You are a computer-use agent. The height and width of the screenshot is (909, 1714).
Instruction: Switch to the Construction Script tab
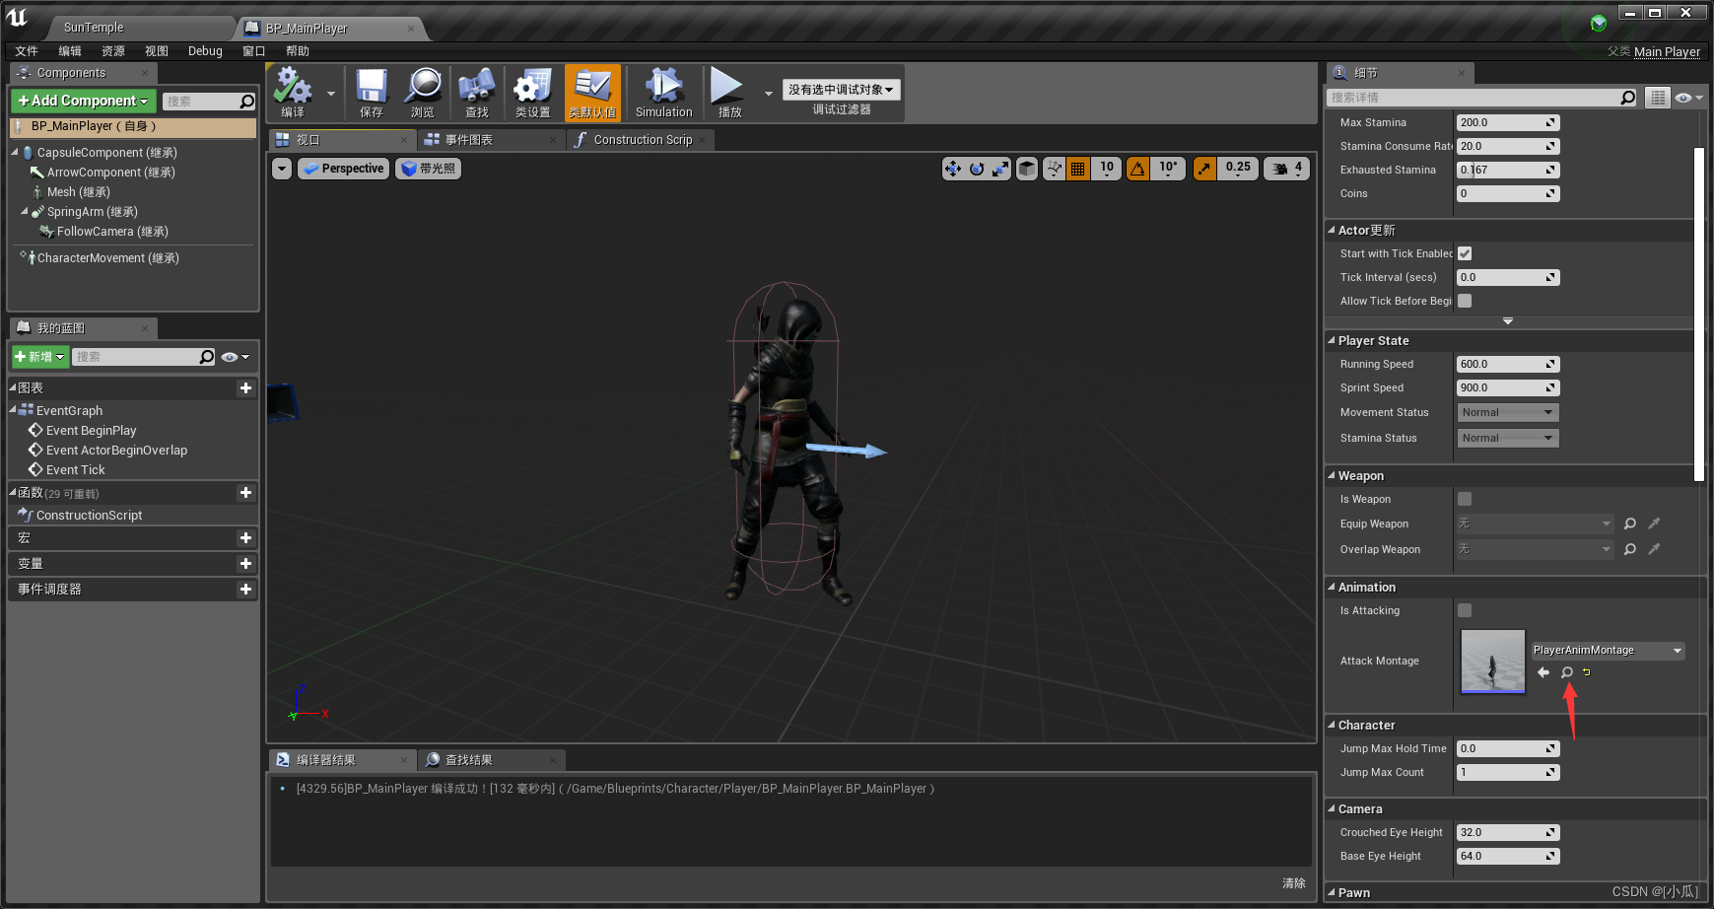tap(641, 140)
